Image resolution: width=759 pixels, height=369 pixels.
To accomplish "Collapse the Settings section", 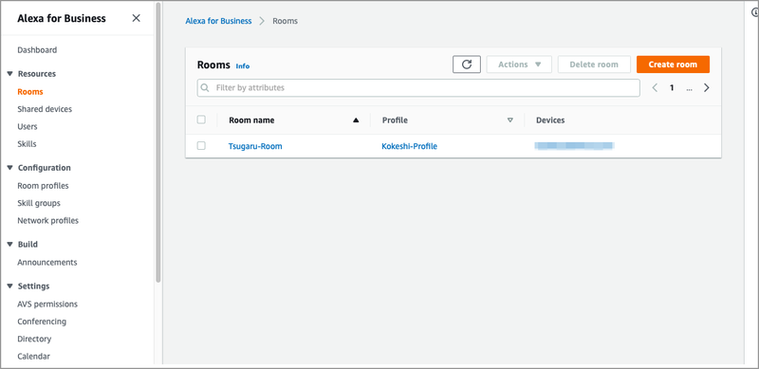I will pyautogui.click(x=9, y=286).
